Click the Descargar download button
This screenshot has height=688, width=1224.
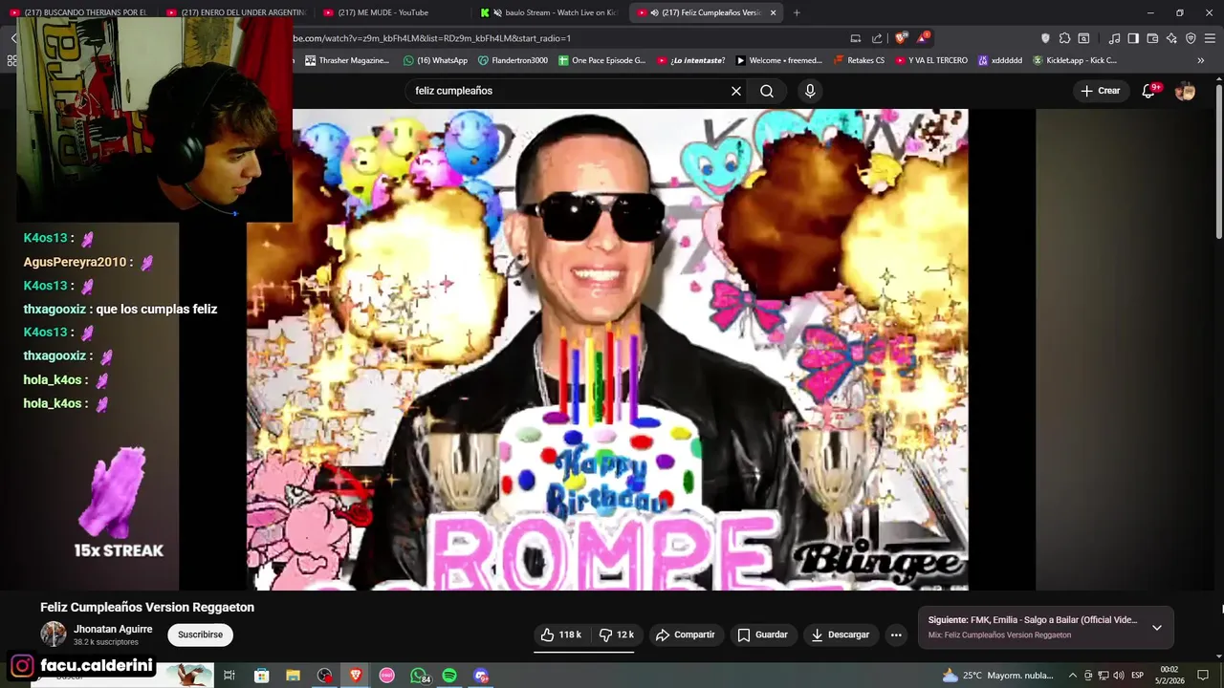(x=841, y=634)
